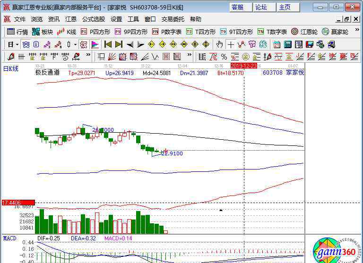Select the fan lines drawing tool
This screenshot has width=363, height=263.
tap(112, 57)
